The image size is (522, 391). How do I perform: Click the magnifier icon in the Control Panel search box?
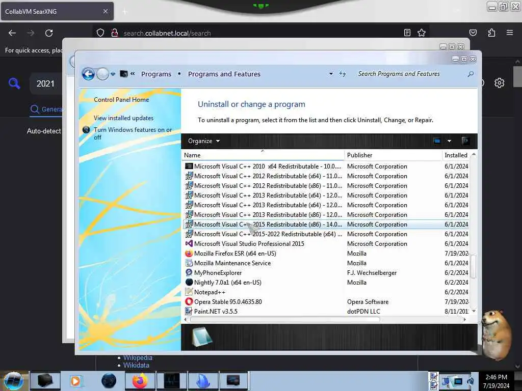pos(471,74)
